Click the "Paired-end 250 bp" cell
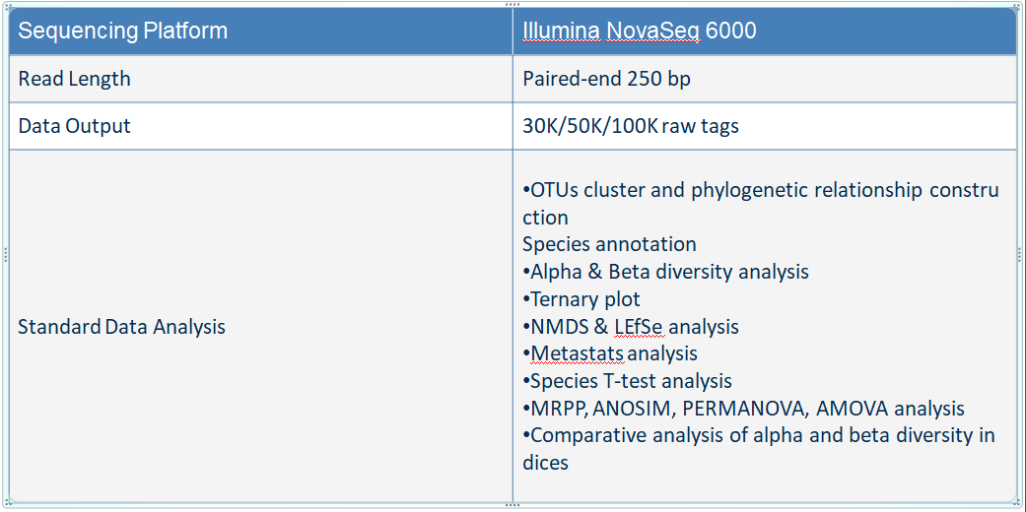The height and width of the screenshot is (512, 1026). tap(606, 79)
